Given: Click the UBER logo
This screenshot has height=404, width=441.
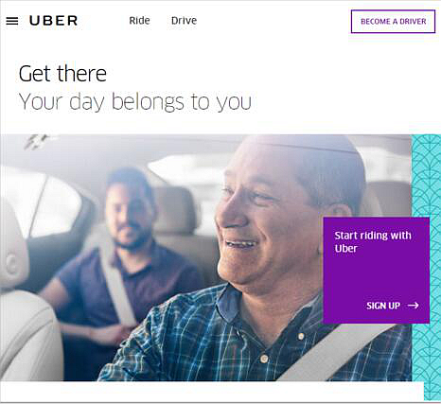Looking at the screenshot, I should tap(53, 21).
